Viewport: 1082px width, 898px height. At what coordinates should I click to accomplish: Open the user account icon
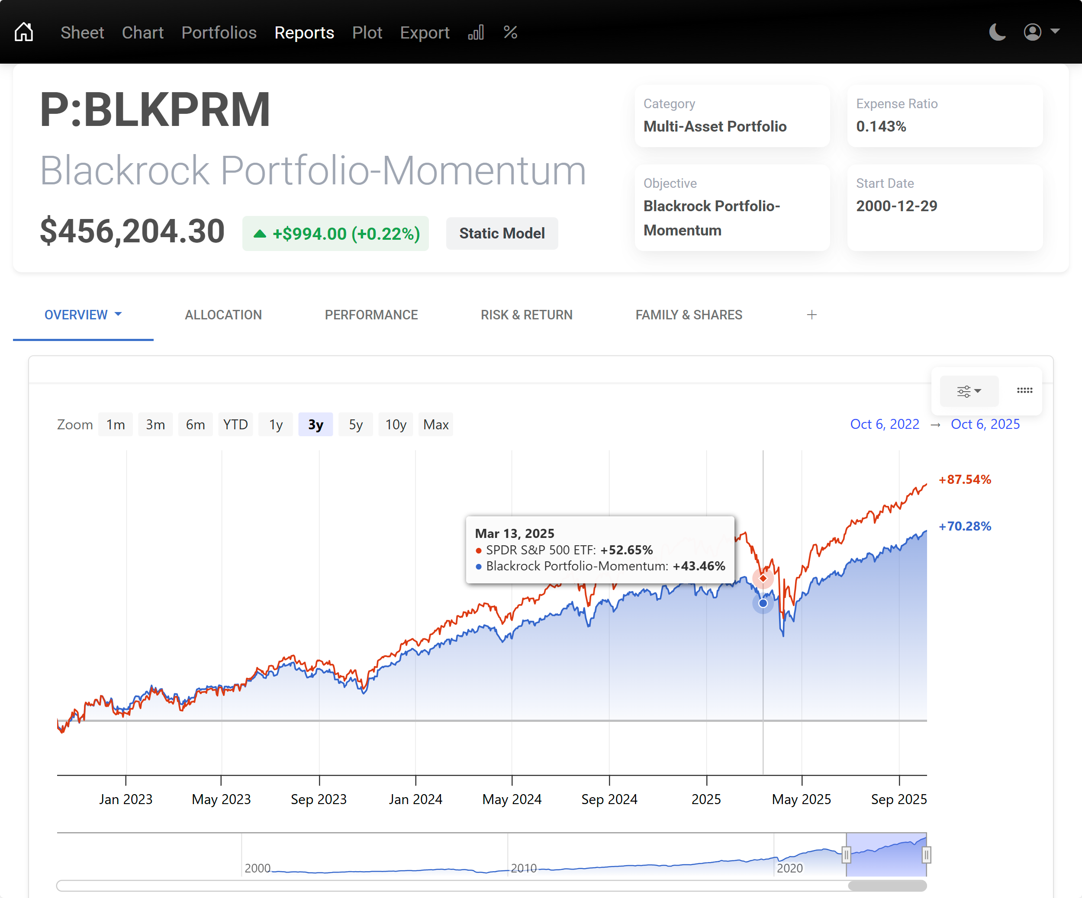click(1031, 32)
